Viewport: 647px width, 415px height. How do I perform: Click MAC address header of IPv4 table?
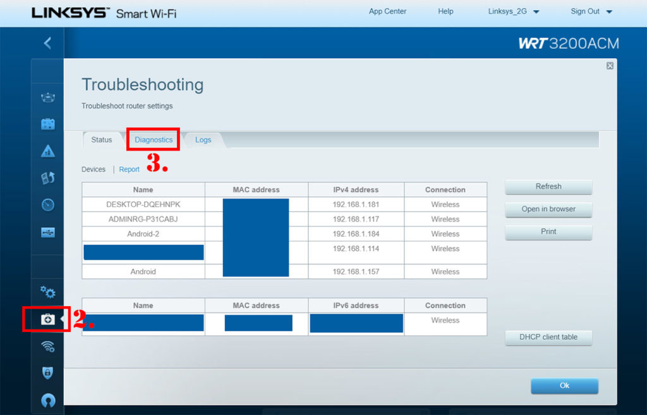point(257,190)
